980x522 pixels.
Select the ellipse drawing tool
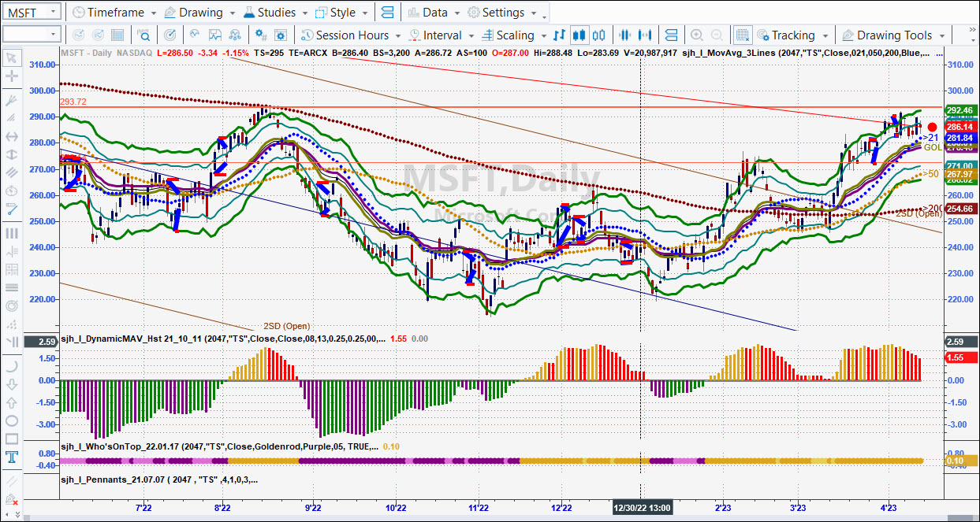12,420
